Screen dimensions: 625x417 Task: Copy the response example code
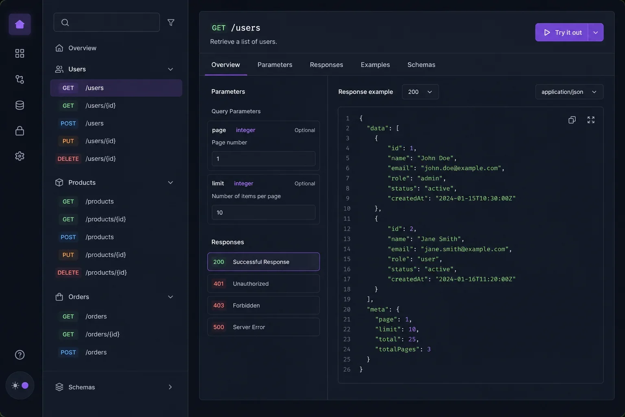tap(572, 120)
